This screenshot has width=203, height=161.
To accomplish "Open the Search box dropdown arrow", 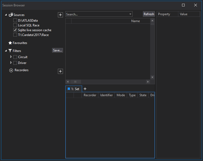I will pyautogui.click(x=130, y=14).
